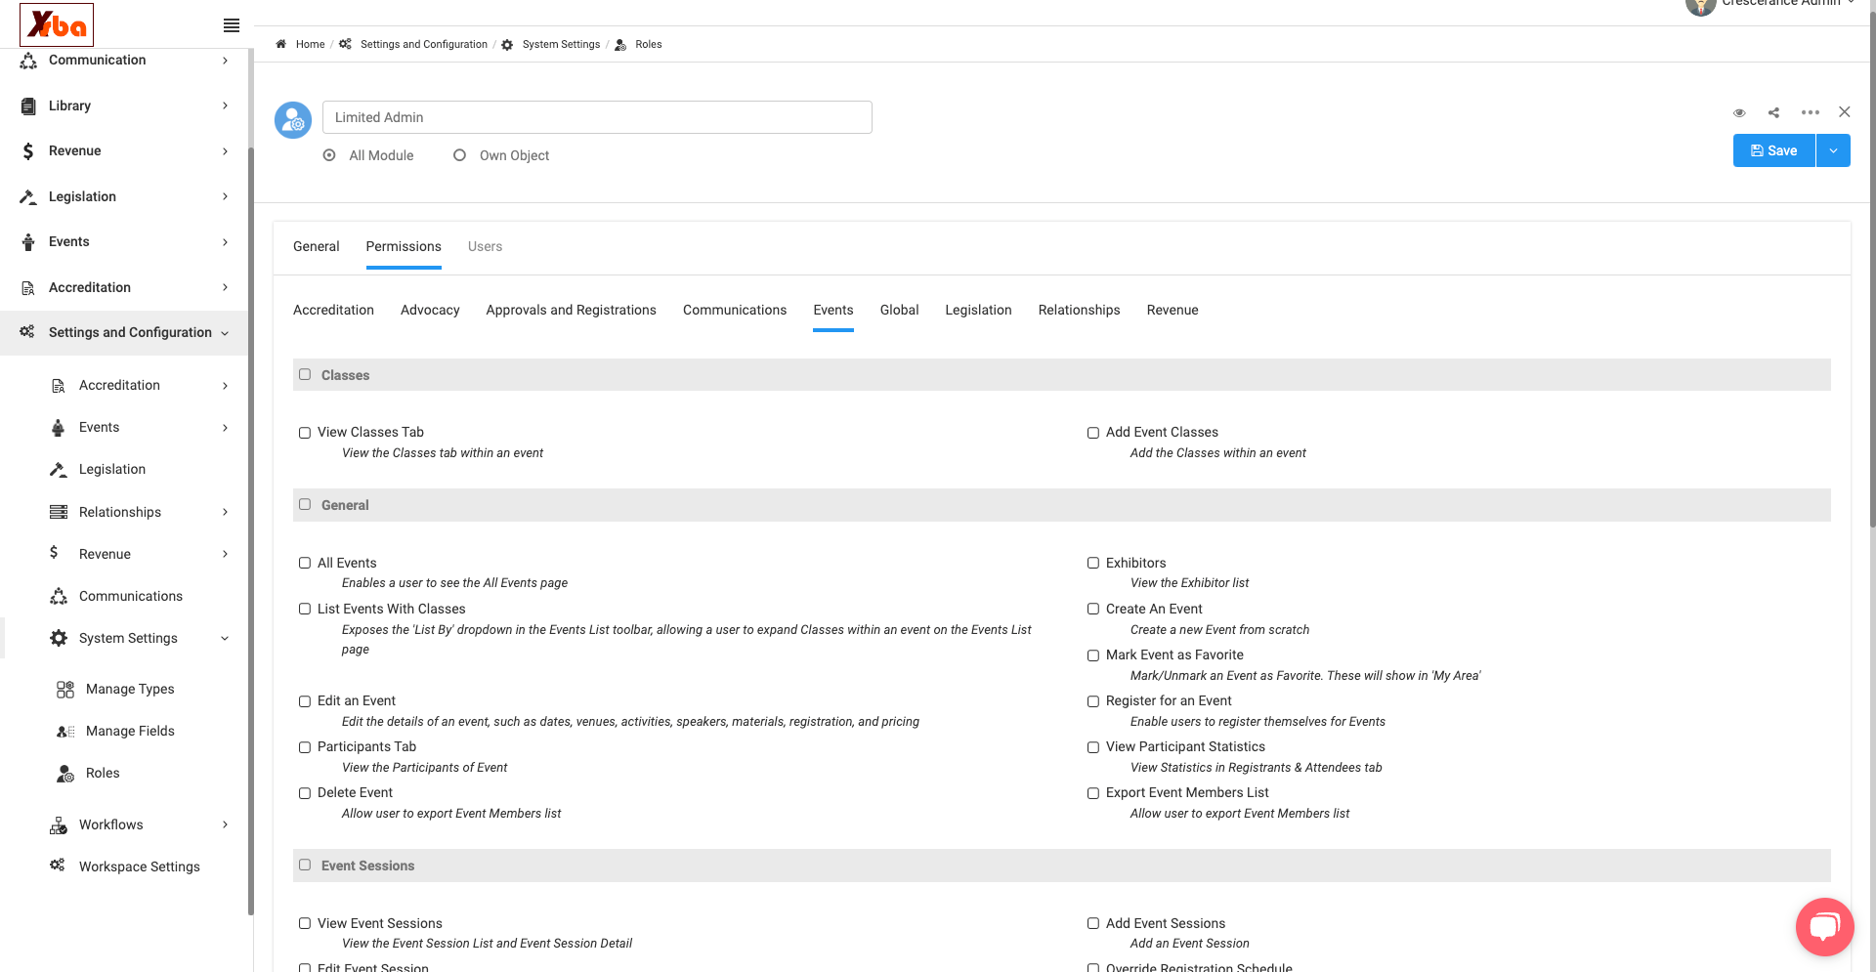Open the Save button dropdown arrow
This screenshot has height=972, width=1876.
[1833, 150]
